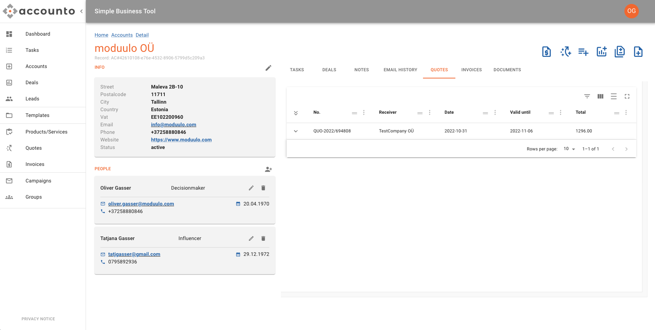Viewport: 655px width, 330px height.
Task: Click the add note page-plus icon
Action: (x=638, y=52)
